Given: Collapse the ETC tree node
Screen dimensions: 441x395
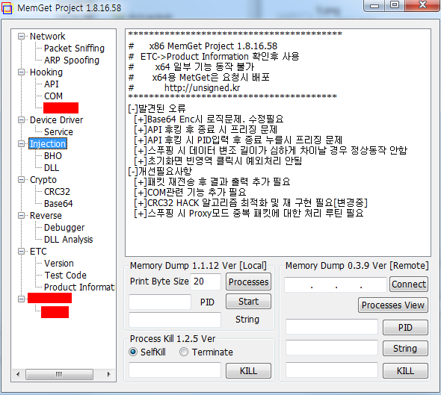Looking at the screenshot, I should (x=21, y=251).
